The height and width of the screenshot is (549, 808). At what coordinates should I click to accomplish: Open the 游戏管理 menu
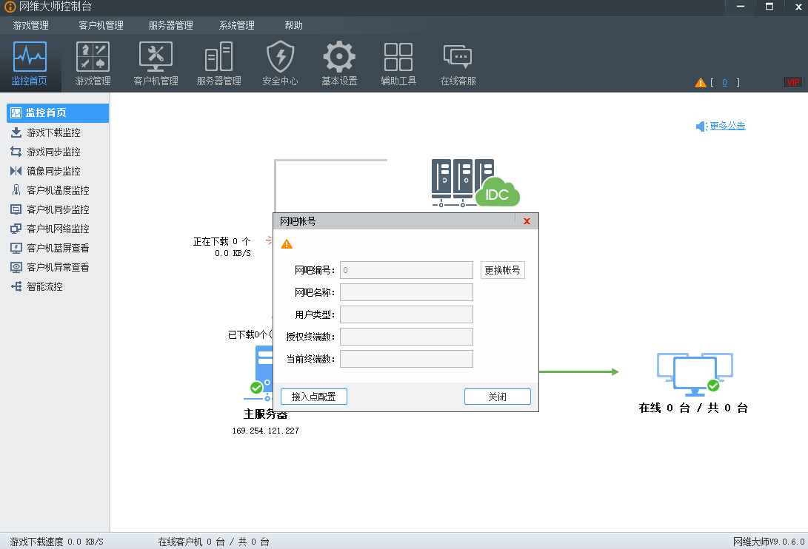point(31,25)
